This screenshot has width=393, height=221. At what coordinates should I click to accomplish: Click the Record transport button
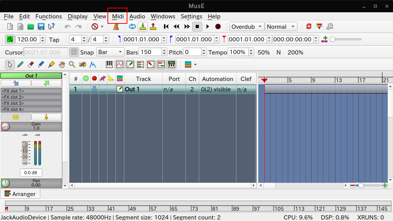(218, 26)
